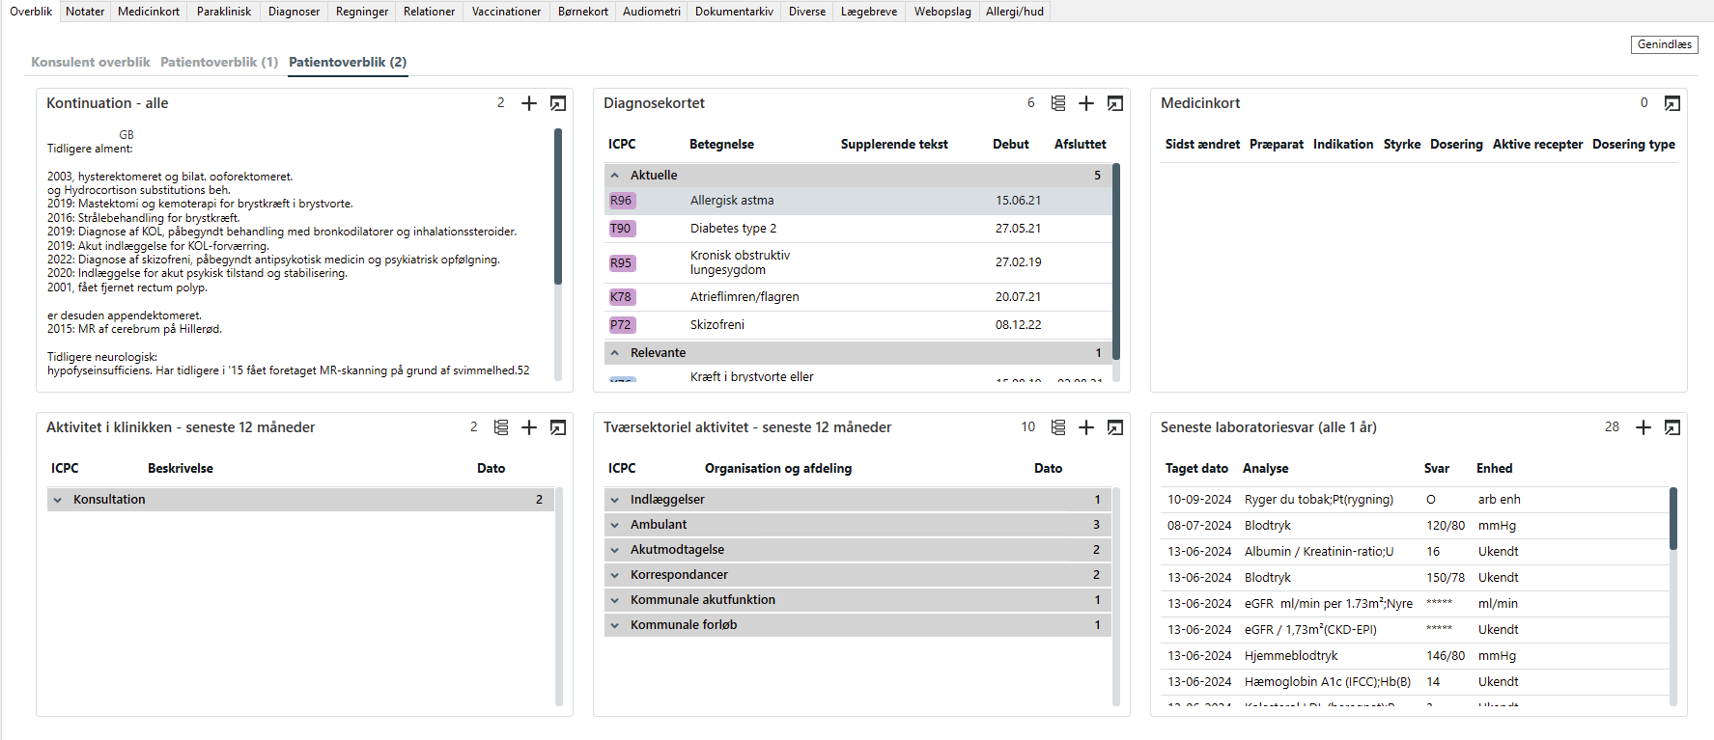This screenshot has height=740, width=1714.
Task: Pop out the Diagnosekortet panel
Action: [x=1115, y=103]
